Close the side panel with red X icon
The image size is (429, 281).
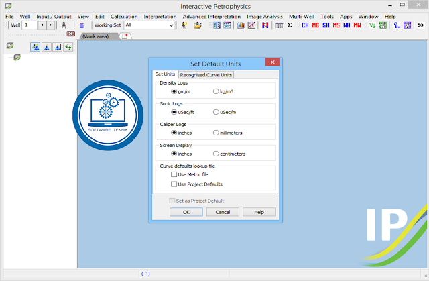pos(70,34)
